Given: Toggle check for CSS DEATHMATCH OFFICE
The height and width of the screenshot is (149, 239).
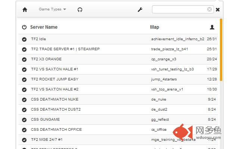Looking at the screenshot, I should [24, 130].
